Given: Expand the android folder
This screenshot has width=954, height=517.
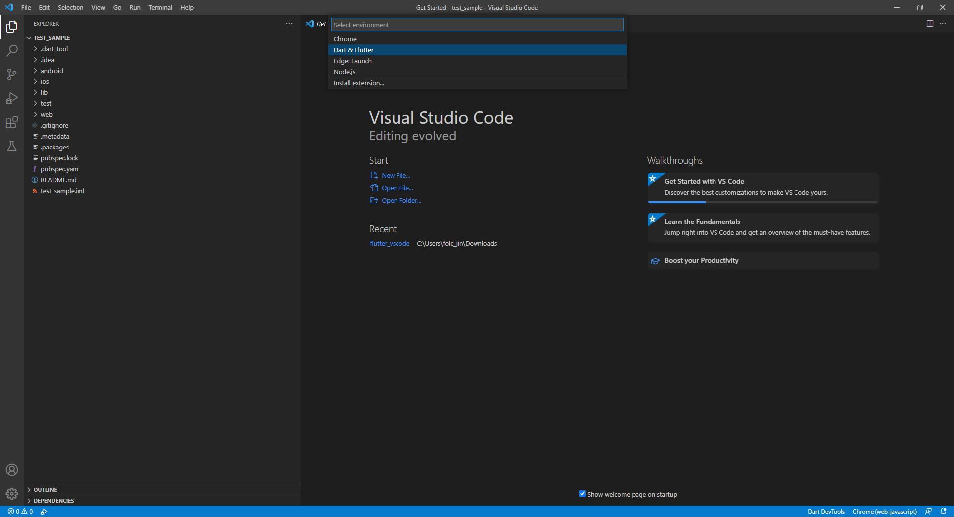Looking at the screenshot, I should coord(35,71).
